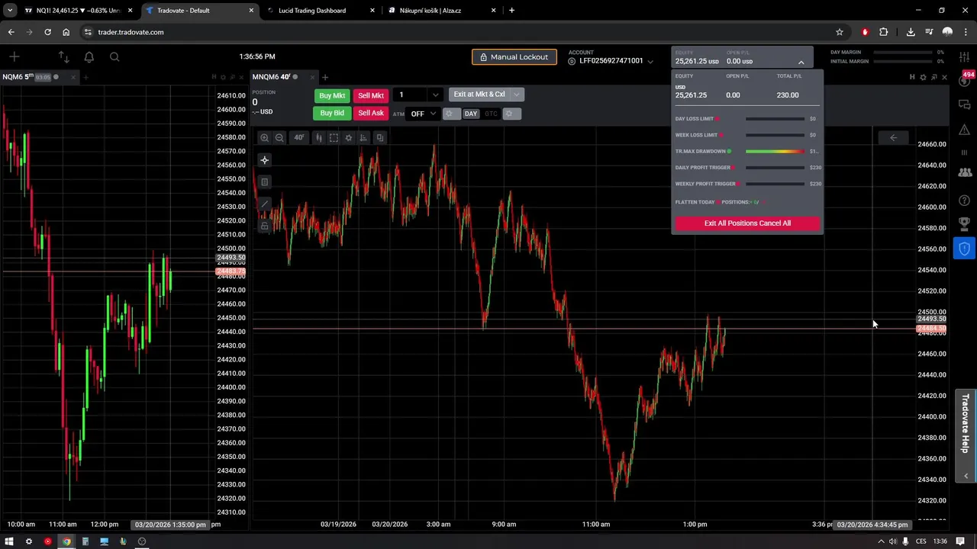The height and width of the screenshot is (549, 977).
Task: Open the Chrome tab search dropdown
Action: tap(10, 10)
